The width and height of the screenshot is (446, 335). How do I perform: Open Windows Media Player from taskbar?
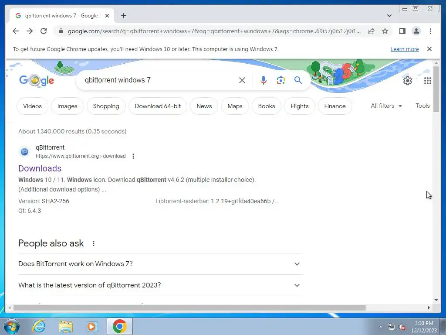point(91,326)
